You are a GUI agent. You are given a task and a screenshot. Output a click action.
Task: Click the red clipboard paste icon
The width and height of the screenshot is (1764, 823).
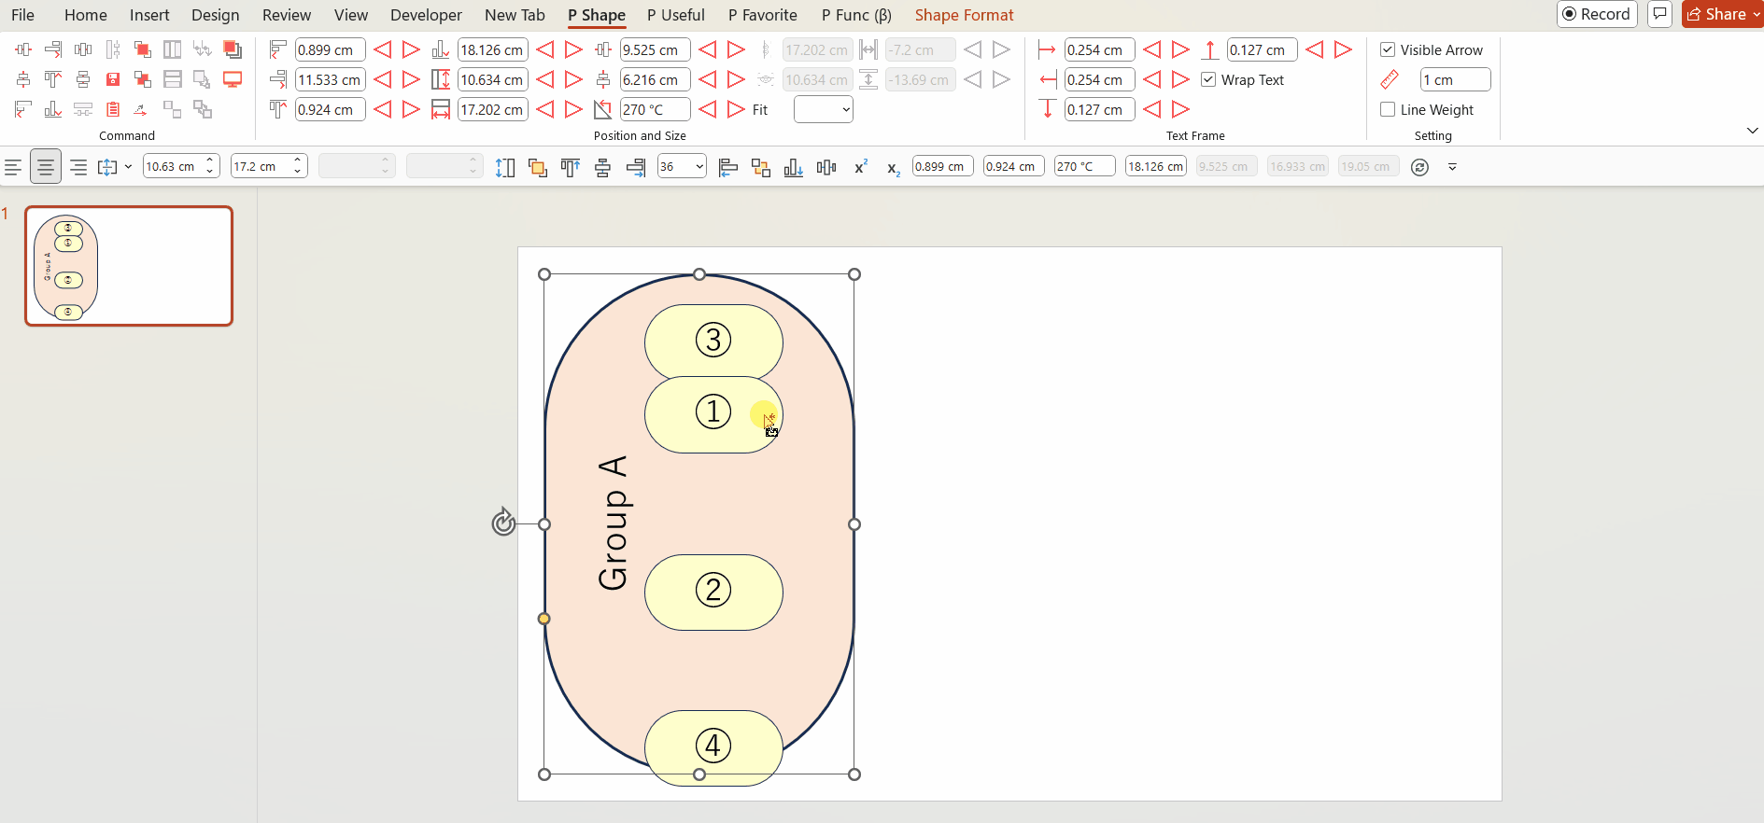(x=113, y=109)
